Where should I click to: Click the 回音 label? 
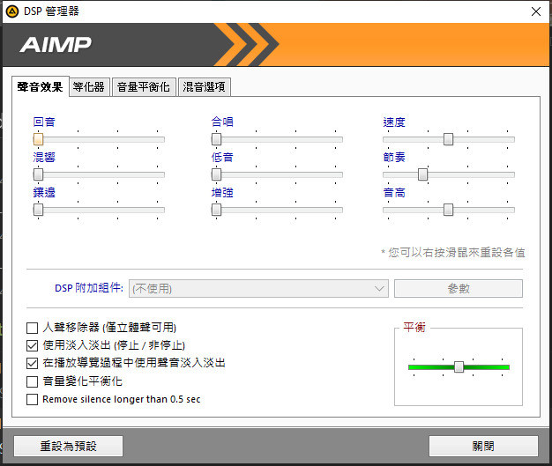[x=44, y=122]
